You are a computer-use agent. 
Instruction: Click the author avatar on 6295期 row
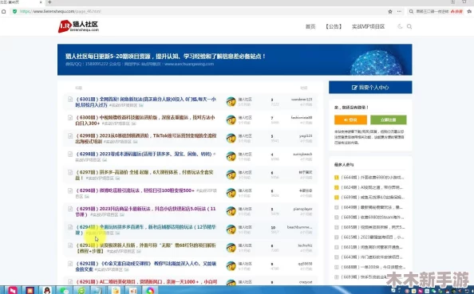point(231,211)
